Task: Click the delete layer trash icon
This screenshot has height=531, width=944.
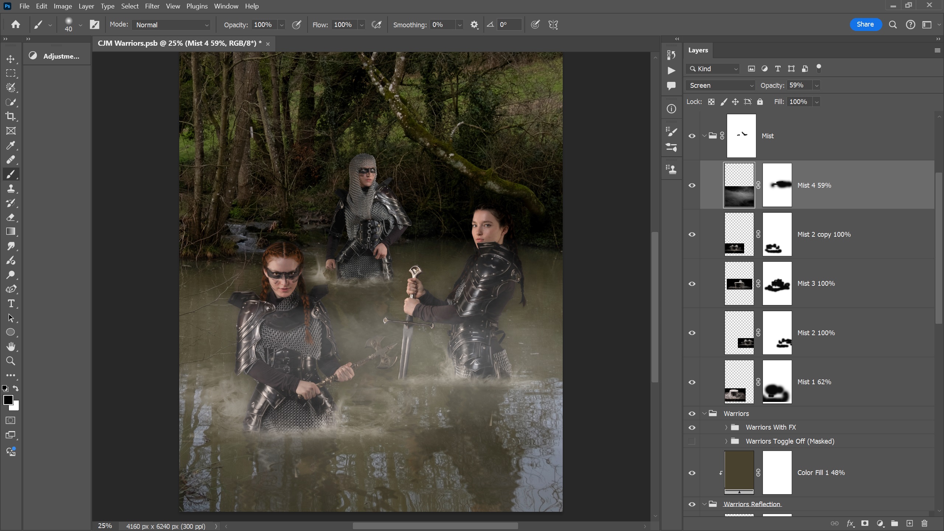Action: coord(924,523)
